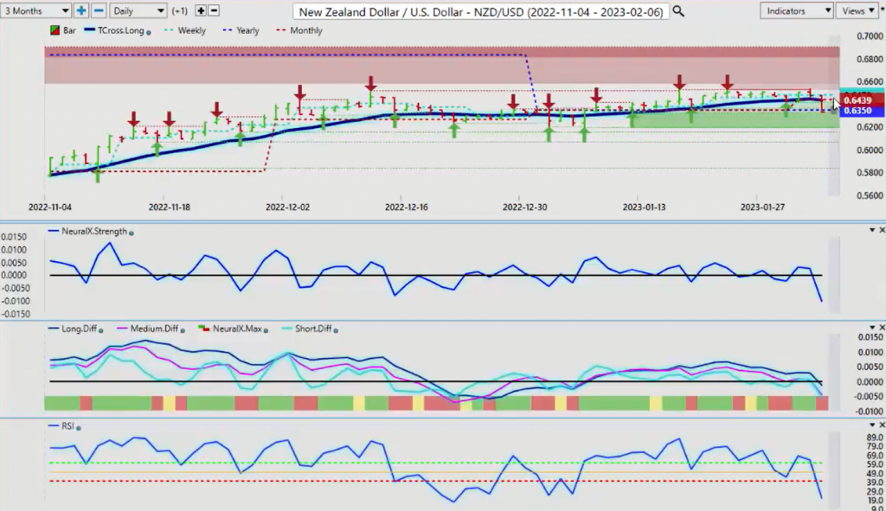Collapse the NeuralX.Strength panel via arrow
886x511 pixels.
(x=872, y=230)
